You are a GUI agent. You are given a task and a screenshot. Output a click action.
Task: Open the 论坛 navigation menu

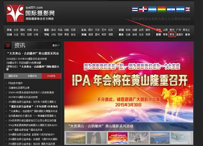tap(84, 30)
